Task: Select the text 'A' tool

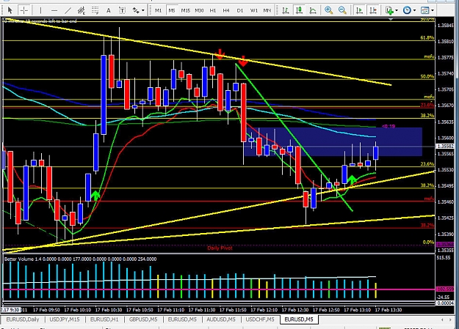Action: pos(108,10)
